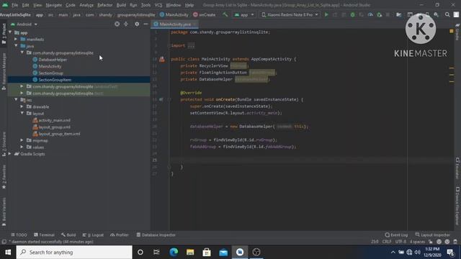Image resolution: width=461 pixels, height=259 pixels.
Task: Collapse the layout folder
Action: pyautogui.click(x=22, y=113)
